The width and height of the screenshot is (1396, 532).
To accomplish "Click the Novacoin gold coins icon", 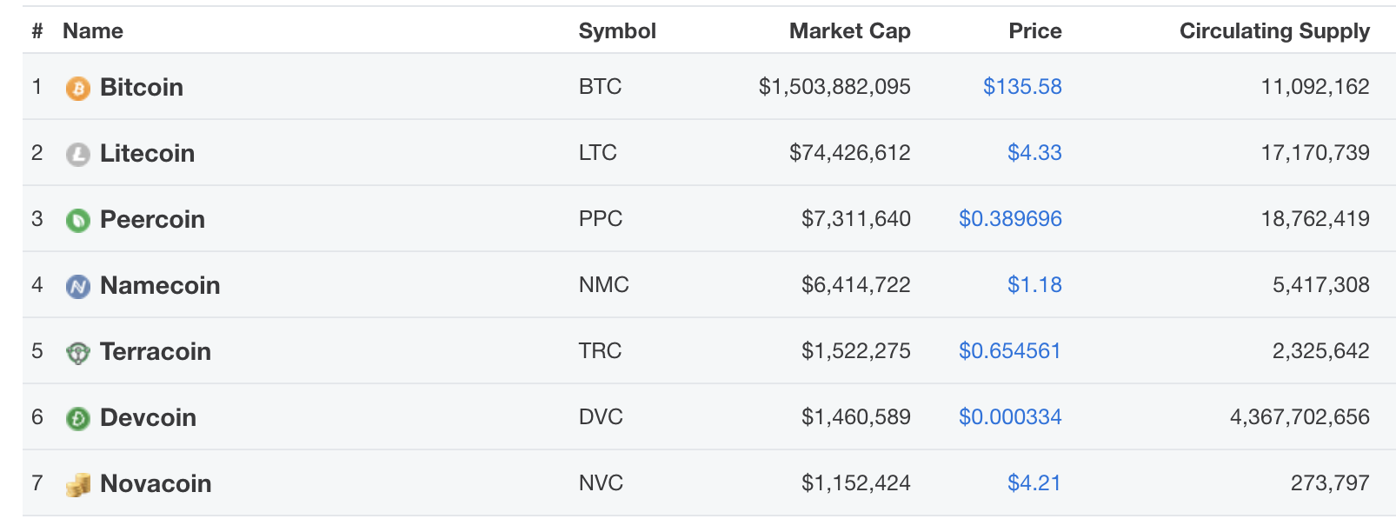I will click(x=77, y=483).
